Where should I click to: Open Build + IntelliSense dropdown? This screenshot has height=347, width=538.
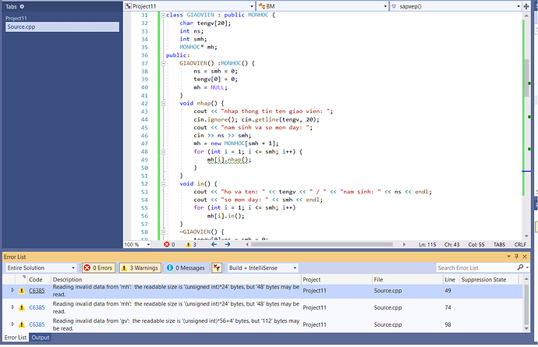point(263,267)
